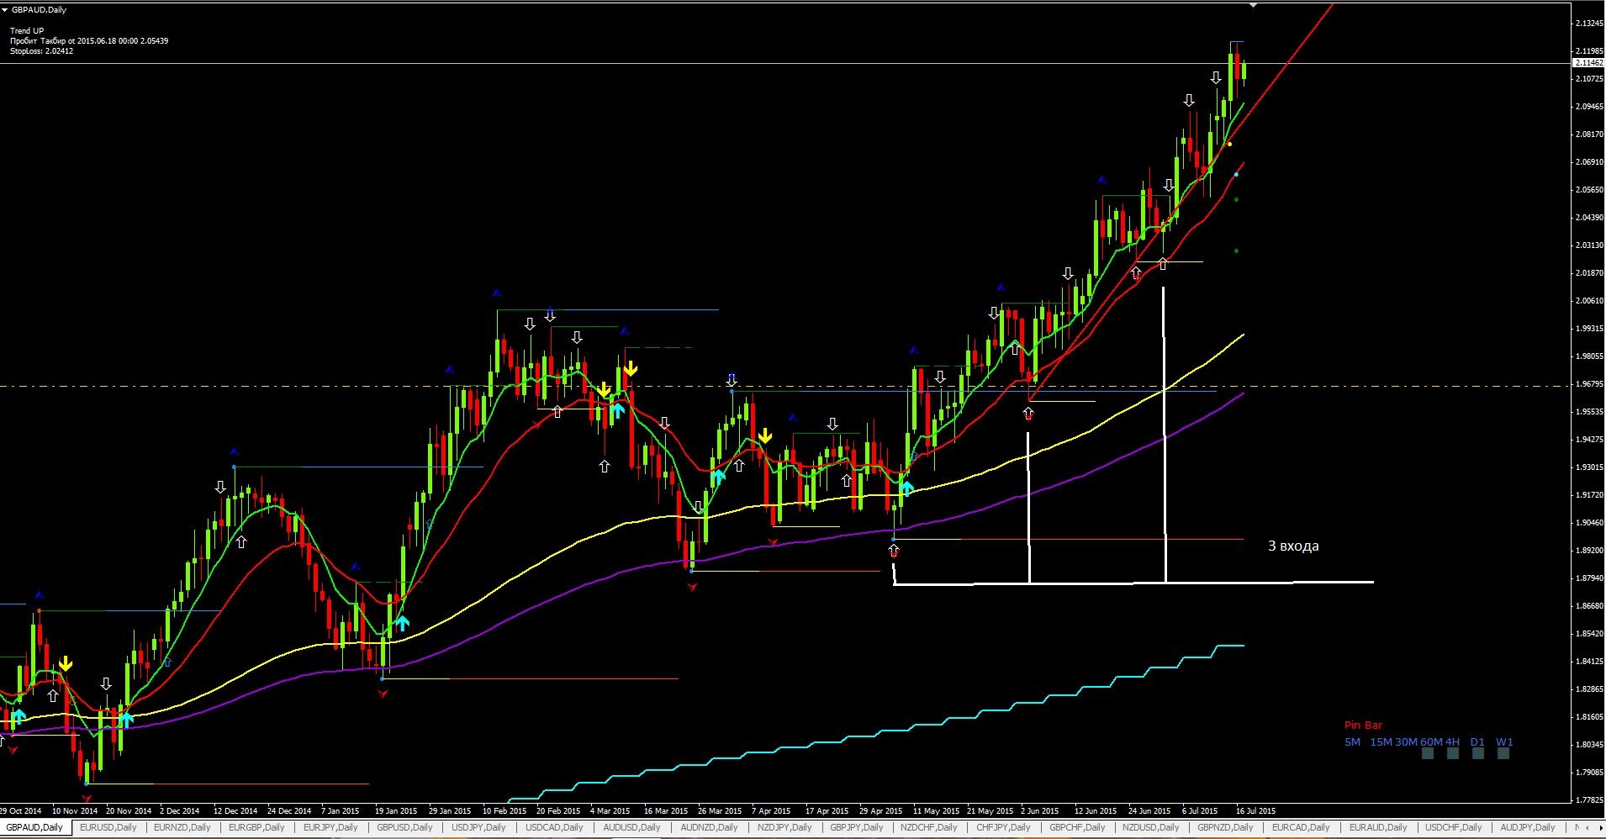Open the AUDNZD,Daily chart tab
This screenshot has width=1606, height=839.
709,828
